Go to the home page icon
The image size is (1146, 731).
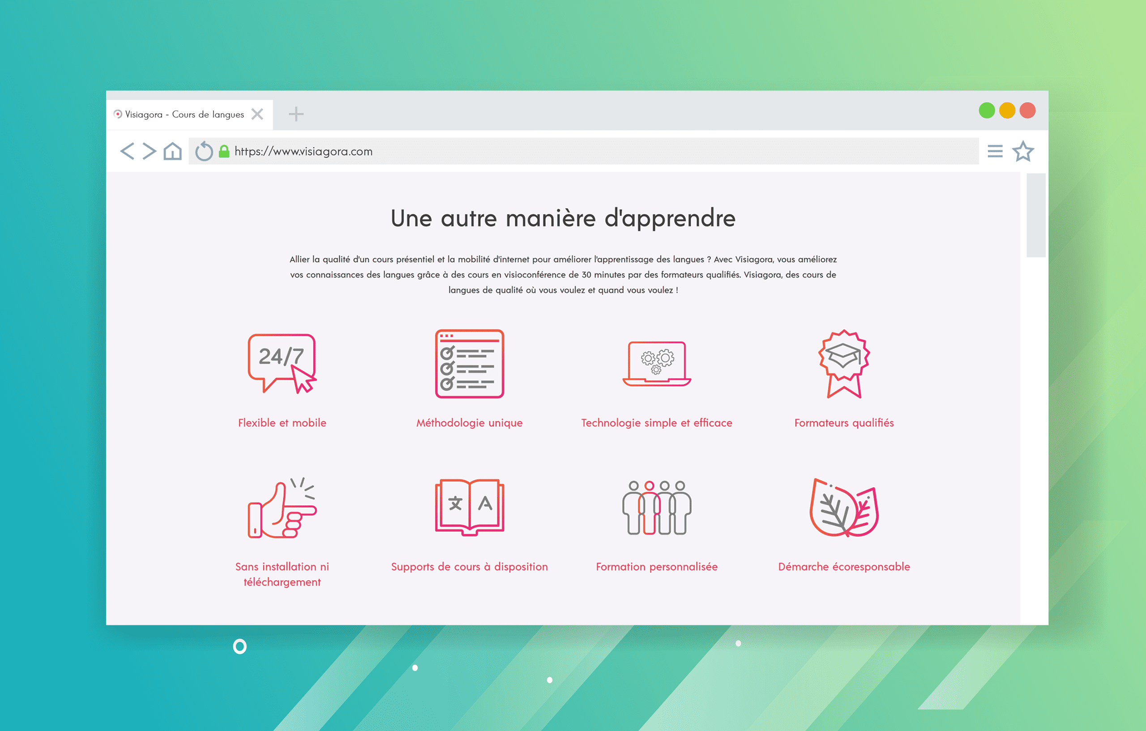click(172, 151)
